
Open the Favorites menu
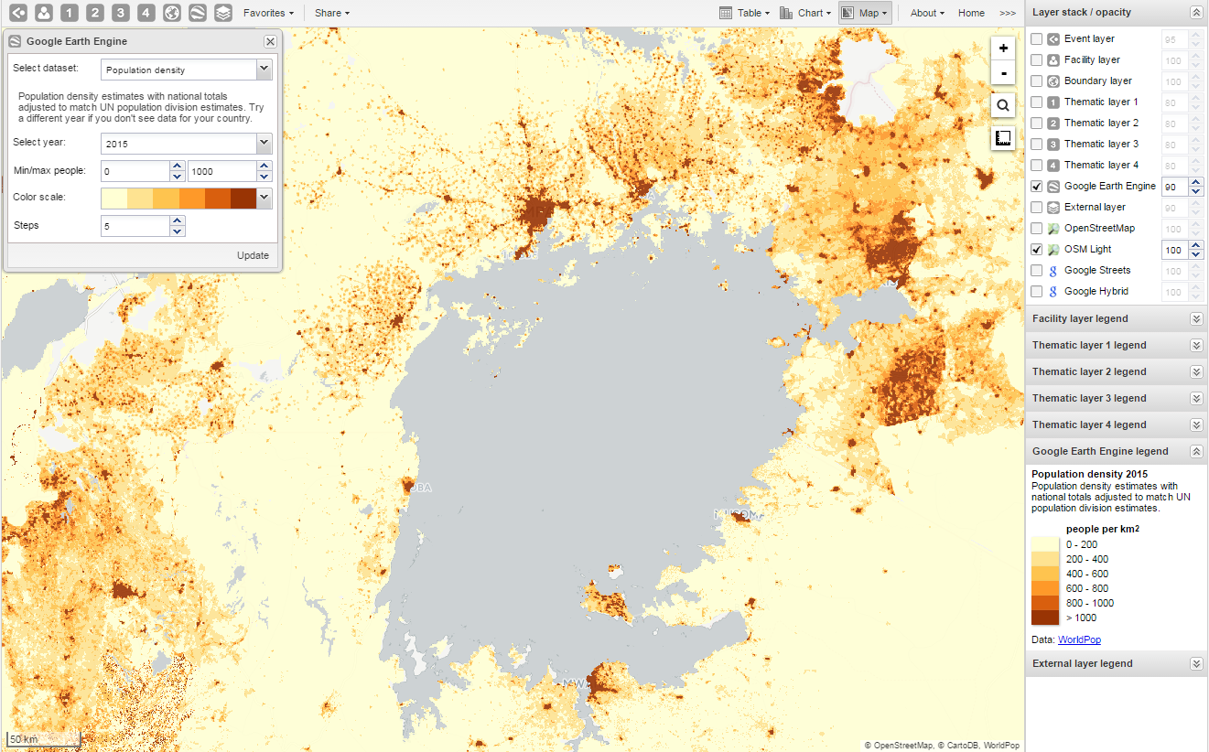click(x=268, y=13)
